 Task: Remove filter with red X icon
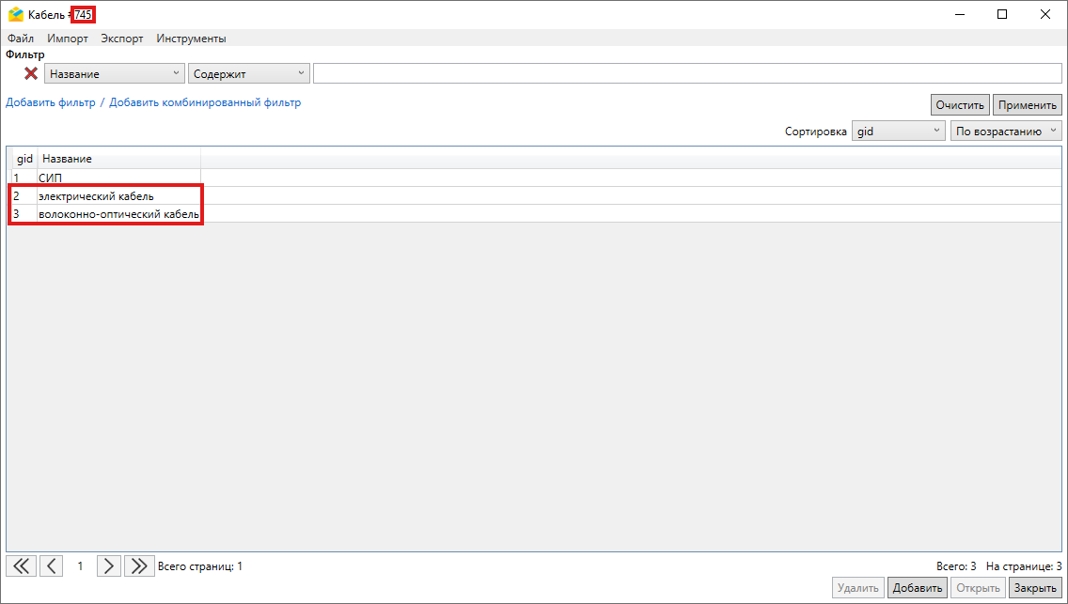tap(31, 73)
